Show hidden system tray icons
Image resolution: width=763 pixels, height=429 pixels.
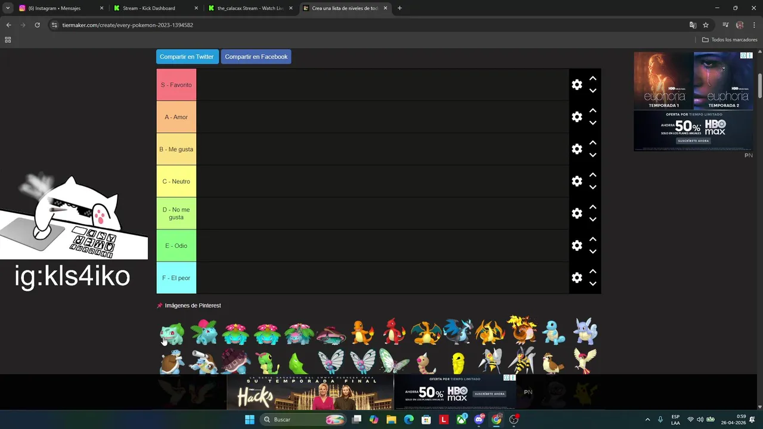pos(648,419)
